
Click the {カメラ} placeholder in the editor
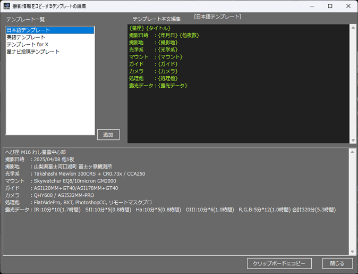[x=167, y=71]
